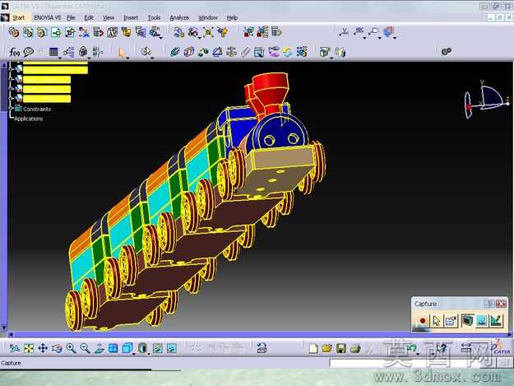Click the Save floppy disk icon

[341, 348]
